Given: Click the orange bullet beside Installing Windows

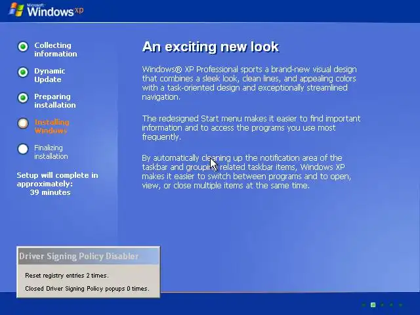Looking at the screenshot, I should (x=23, y=123).
